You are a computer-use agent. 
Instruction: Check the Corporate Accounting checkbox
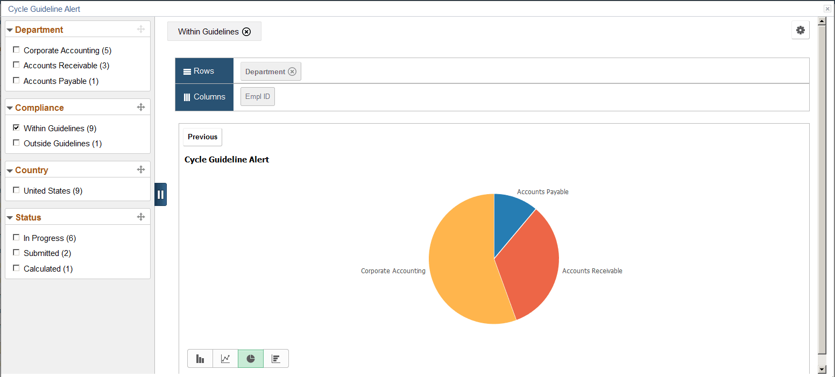point(16,49)
